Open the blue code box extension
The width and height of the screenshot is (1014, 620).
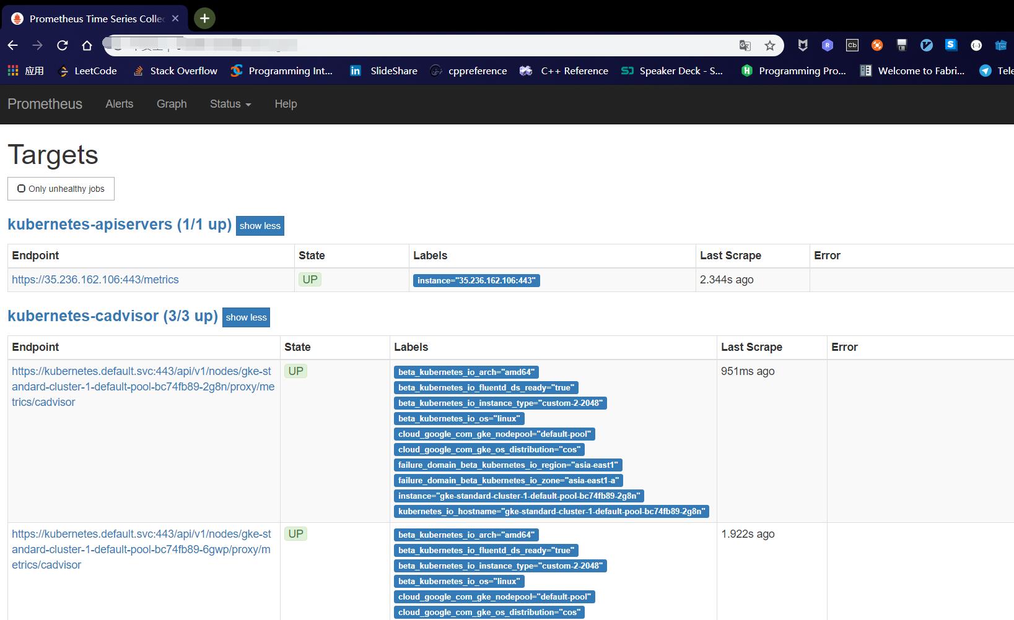1001,45
